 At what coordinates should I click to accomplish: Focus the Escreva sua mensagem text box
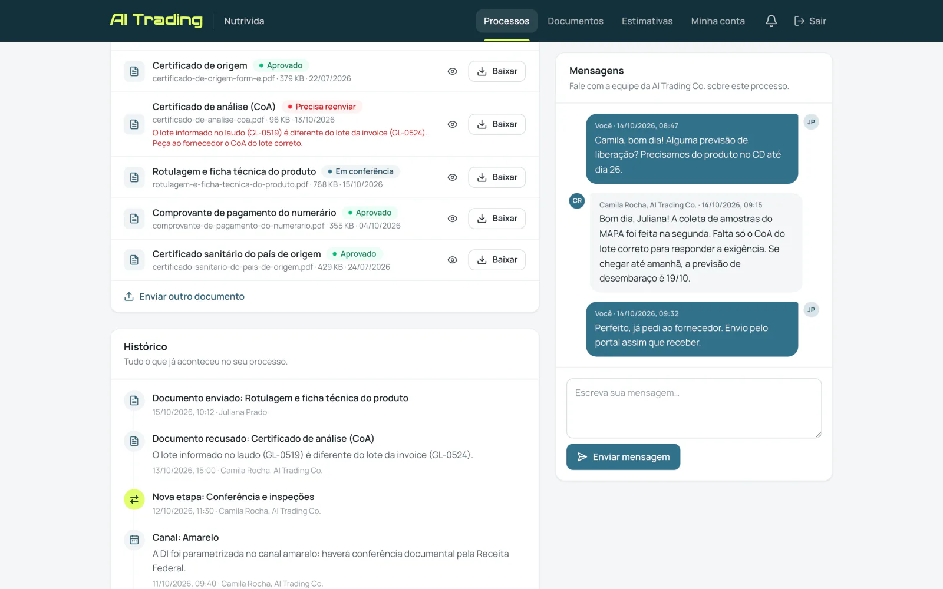694,408
